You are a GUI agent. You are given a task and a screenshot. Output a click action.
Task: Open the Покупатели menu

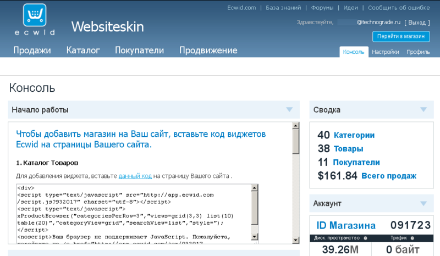140,51
